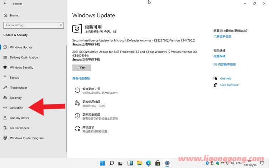Image resolution: width=269 pixels, height=168 pixels.
Task: Launch Microsoft Edge from taskbar
Action: [149, 163]
